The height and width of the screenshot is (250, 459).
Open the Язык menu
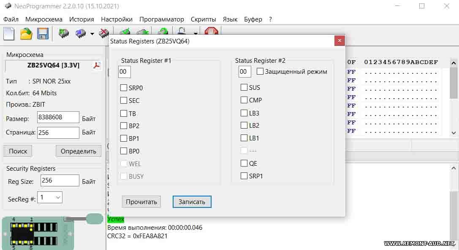230,19
